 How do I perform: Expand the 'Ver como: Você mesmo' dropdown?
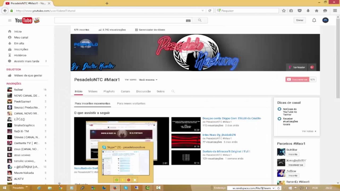(148, 80)
